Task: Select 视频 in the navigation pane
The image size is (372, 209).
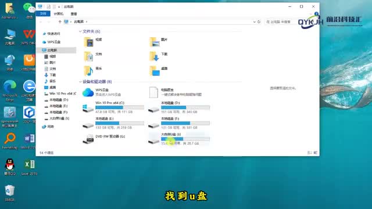Action: pos(53,56)
